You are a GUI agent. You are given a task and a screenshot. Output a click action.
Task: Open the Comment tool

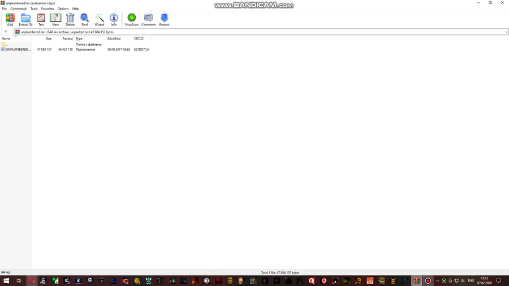tap(148, 19)
